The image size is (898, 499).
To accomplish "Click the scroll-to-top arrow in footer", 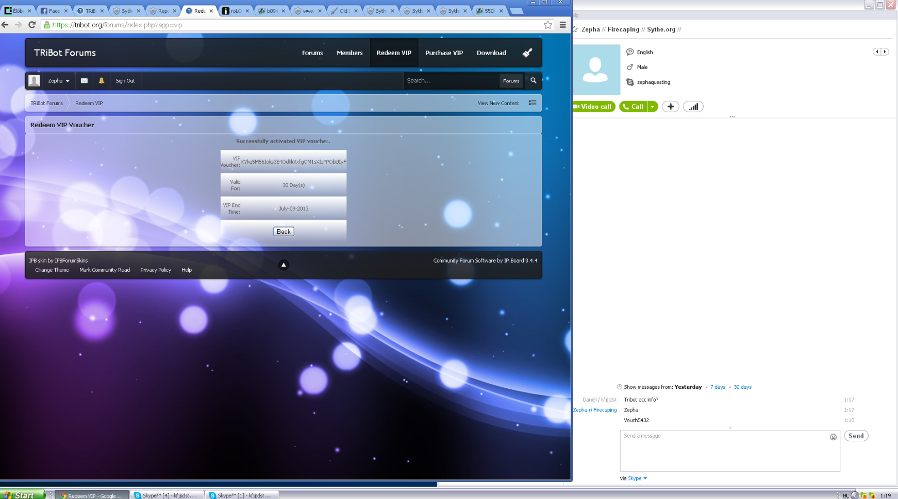I will point(284,265).
